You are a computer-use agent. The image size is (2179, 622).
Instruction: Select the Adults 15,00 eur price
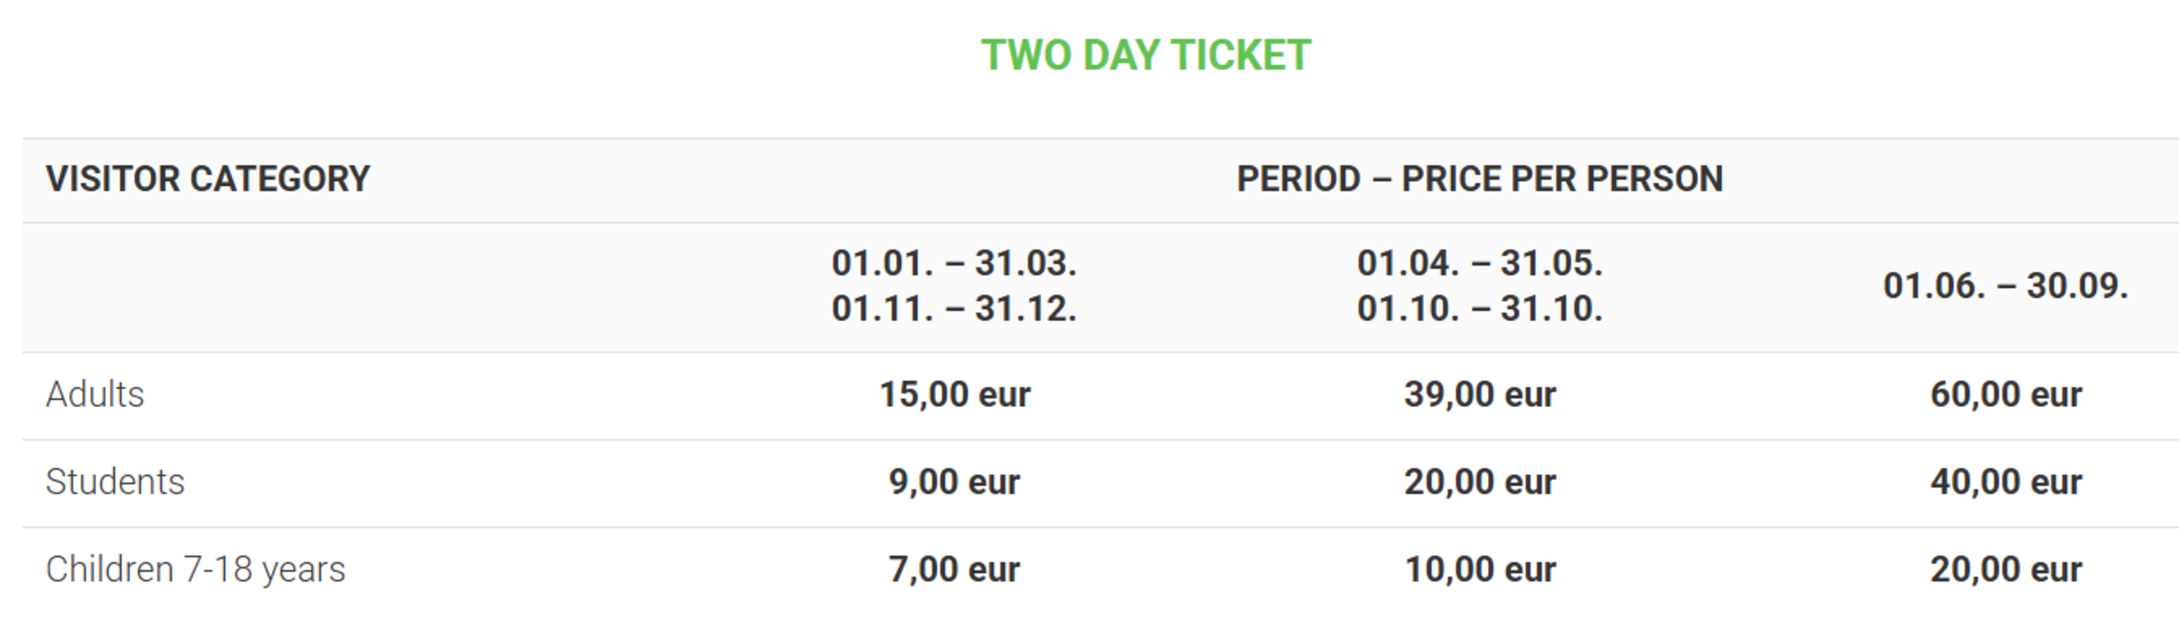click(x=954, y=394)
